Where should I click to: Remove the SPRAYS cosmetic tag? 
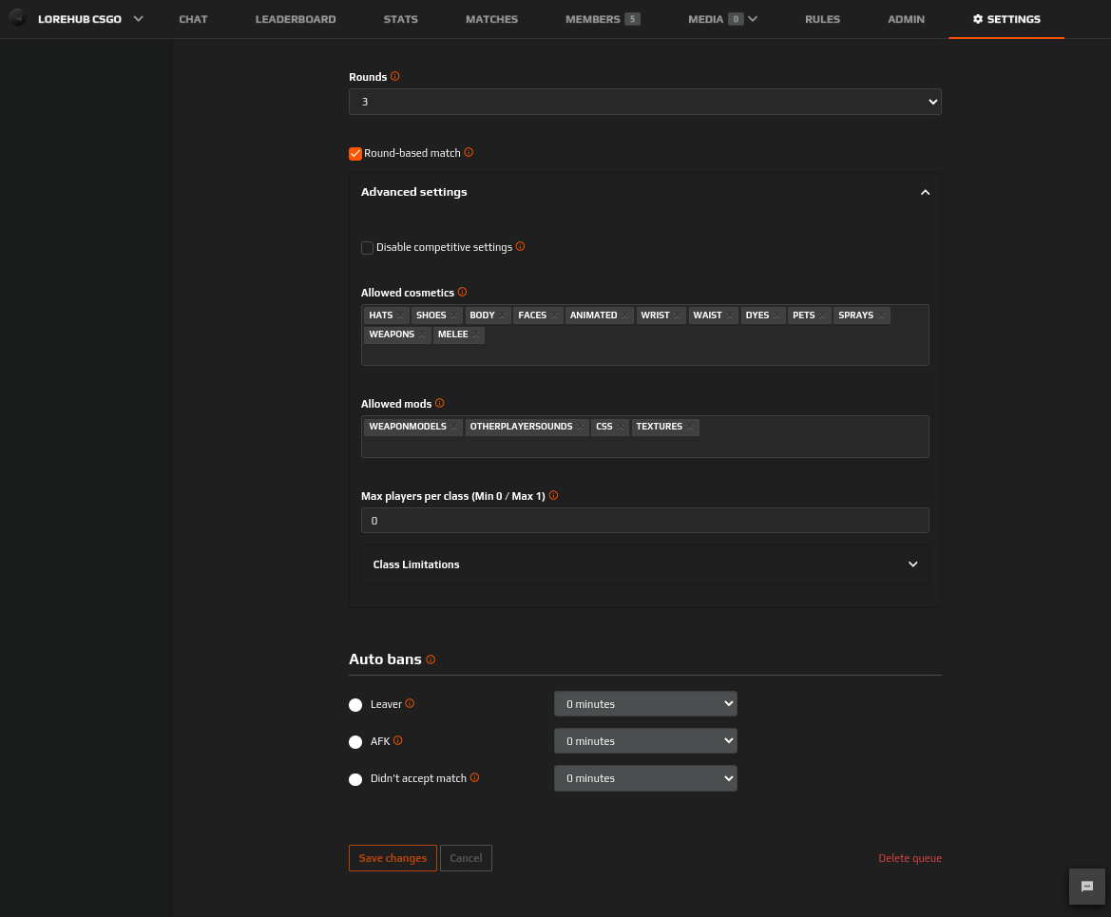tap(879, 315)
